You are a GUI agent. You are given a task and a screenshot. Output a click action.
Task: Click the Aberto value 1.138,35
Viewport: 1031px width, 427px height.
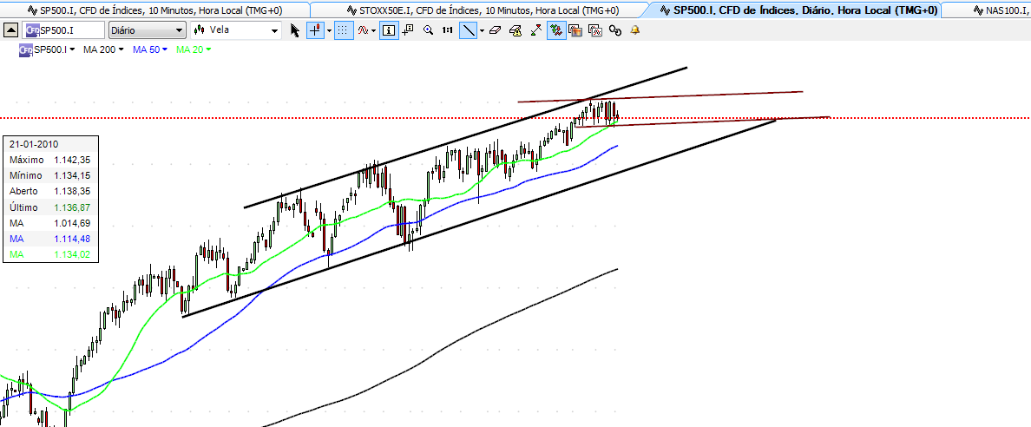click(x=72, y=192)
